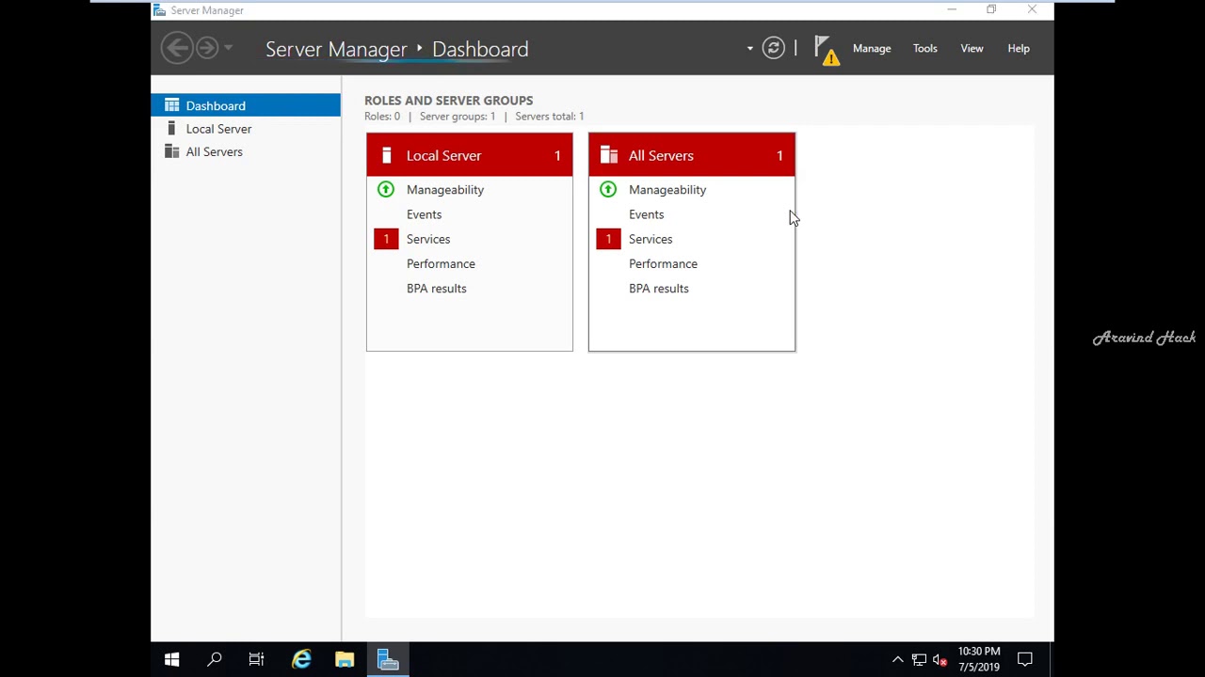The image size is (1205, 677).
Task: Click the 'Roles: 0' text
Action: (382, 117)
